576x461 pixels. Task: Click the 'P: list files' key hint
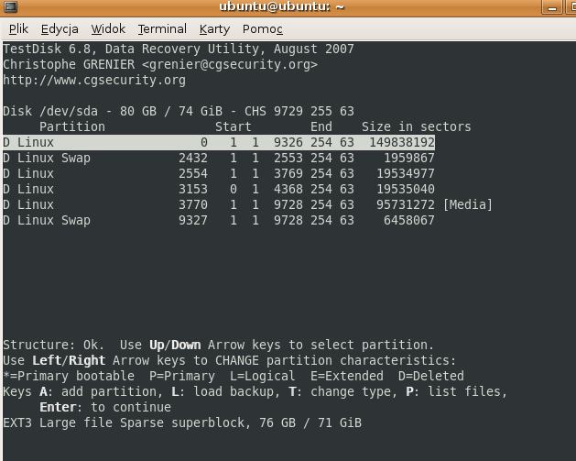tap(457, 391)
